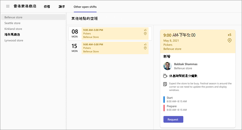Viewport: 242px width, 130px height.
Task: Click the 08 MON date label
Action: pos(75,33)
